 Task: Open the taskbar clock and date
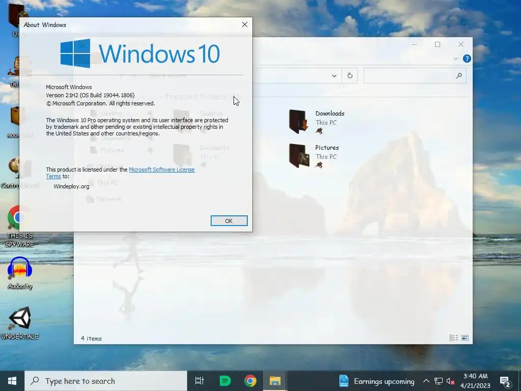click(476, 381)
